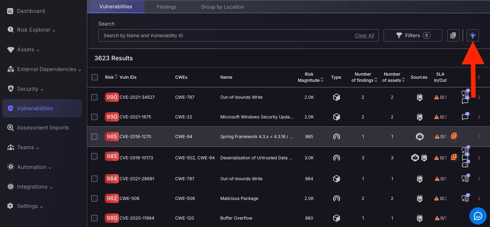Expand the Automation sidebar section
This screenshot has width=490, height=227.
tap(29, 167)
